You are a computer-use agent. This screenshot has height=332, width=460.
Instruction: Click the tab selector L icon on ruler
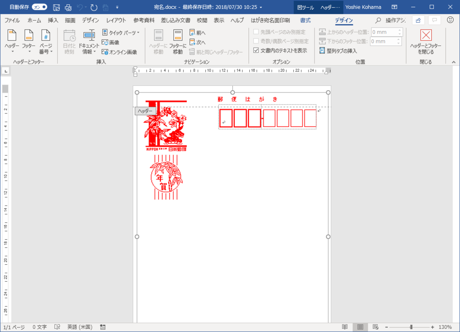(6, 71)
